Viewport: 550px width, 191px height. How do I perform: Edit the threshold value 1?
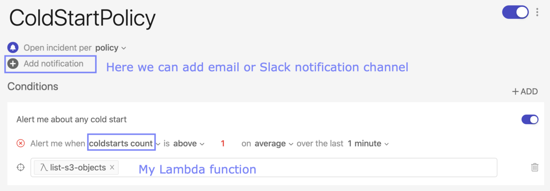tap(223, 144)
